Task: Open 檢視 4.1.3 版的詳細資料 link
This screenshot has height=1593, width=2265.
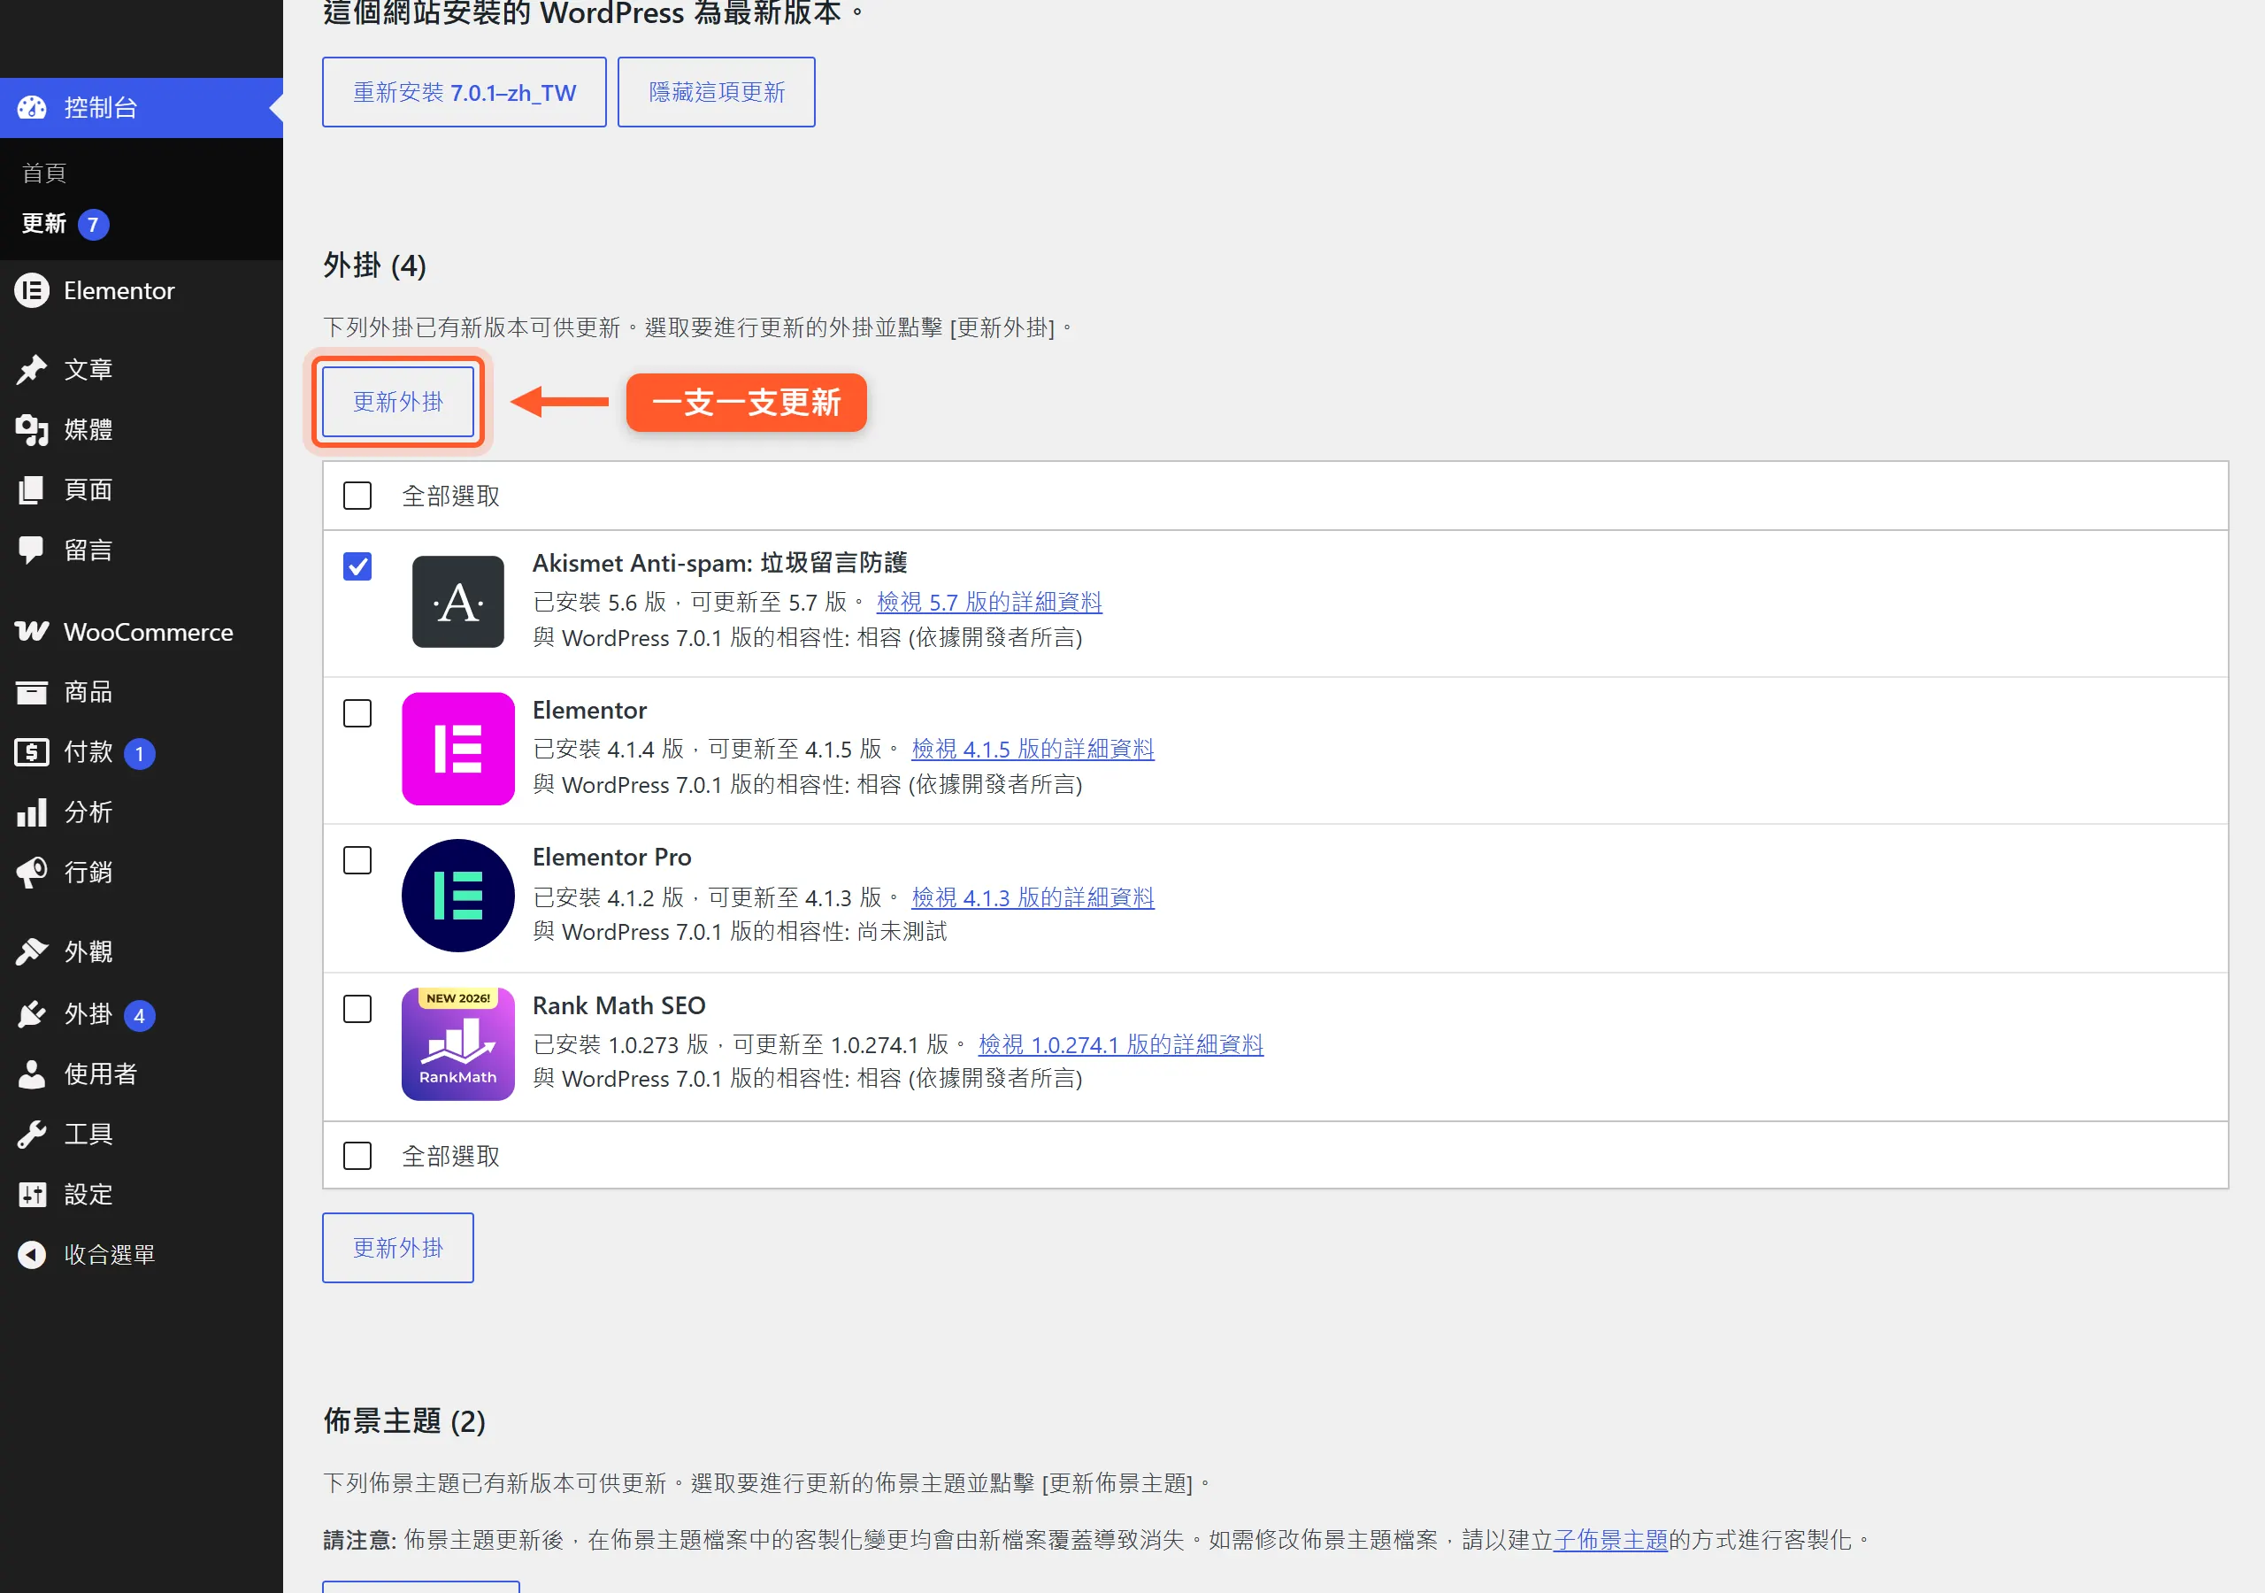Action: pyautogui.click(x=1033, y=897)
